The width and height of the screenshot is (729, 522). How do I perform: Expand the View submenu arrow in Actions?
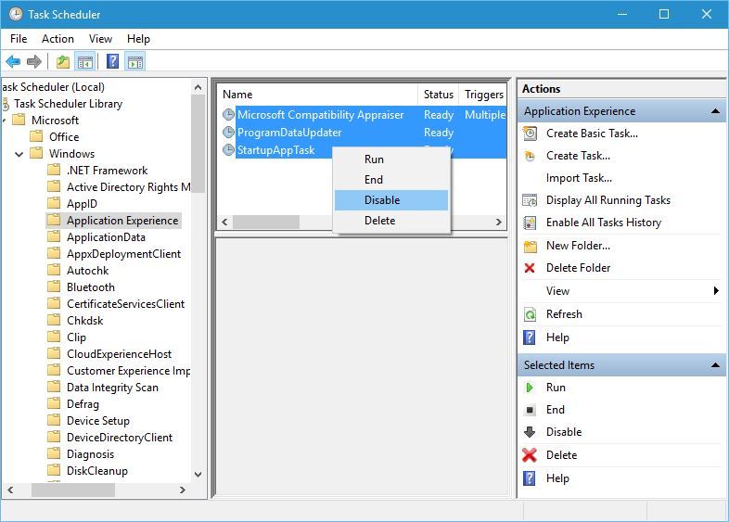(x=716, y=291)
